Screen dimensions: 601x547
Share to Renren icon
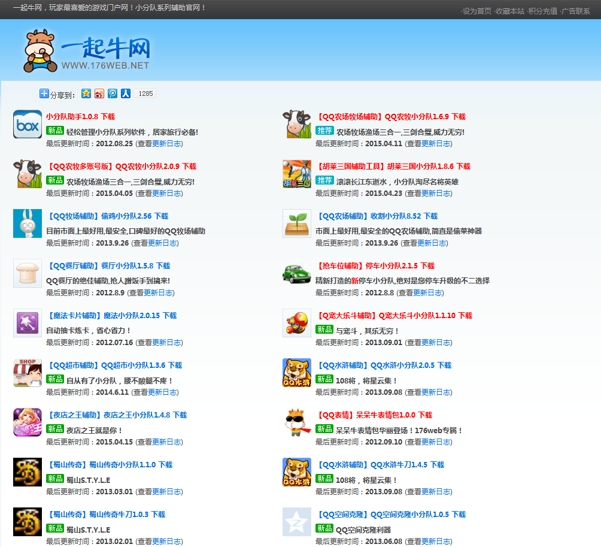pyautogui.click(x=126, y=93)
